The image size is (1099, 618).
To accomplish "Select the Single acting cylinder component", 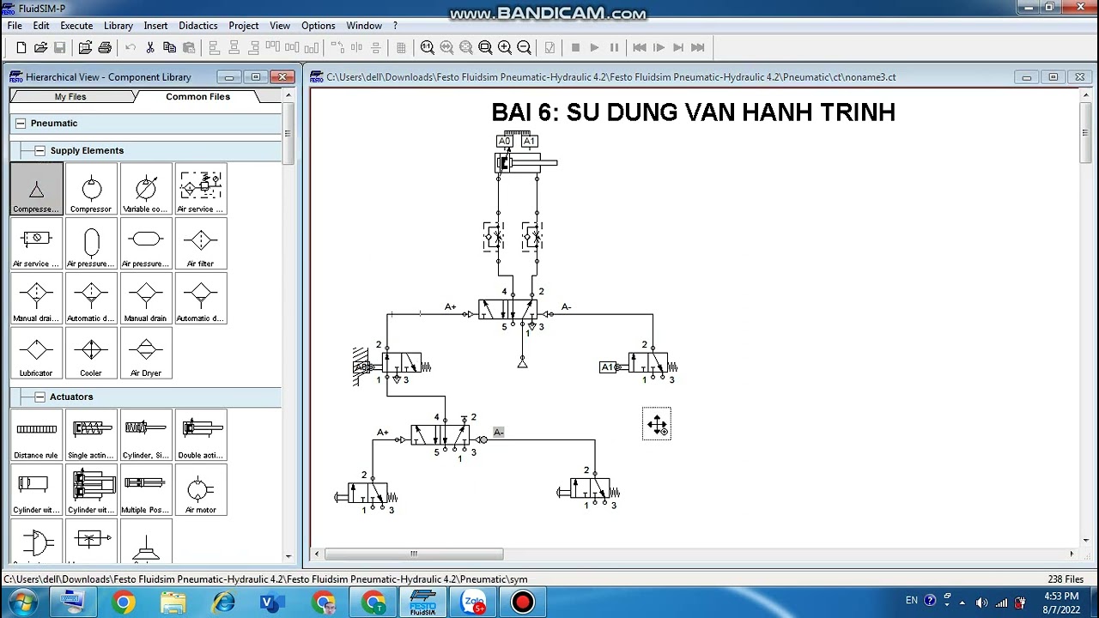I will 91,436.
